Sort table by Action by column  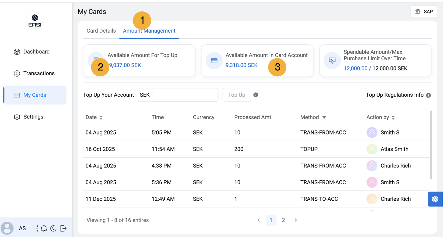click(x=393, y=118)
